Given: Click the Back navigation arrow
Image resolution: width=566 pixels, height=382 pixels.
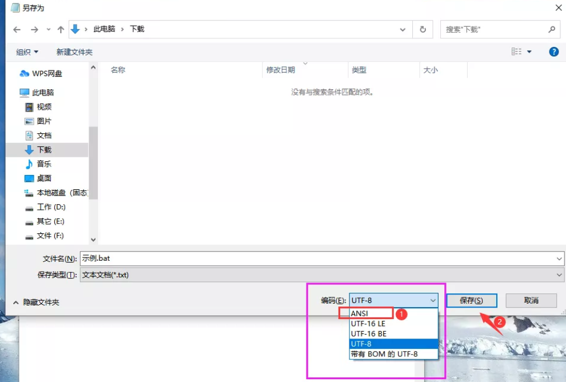Looking at the screenshot, I should tap(17, 29).
